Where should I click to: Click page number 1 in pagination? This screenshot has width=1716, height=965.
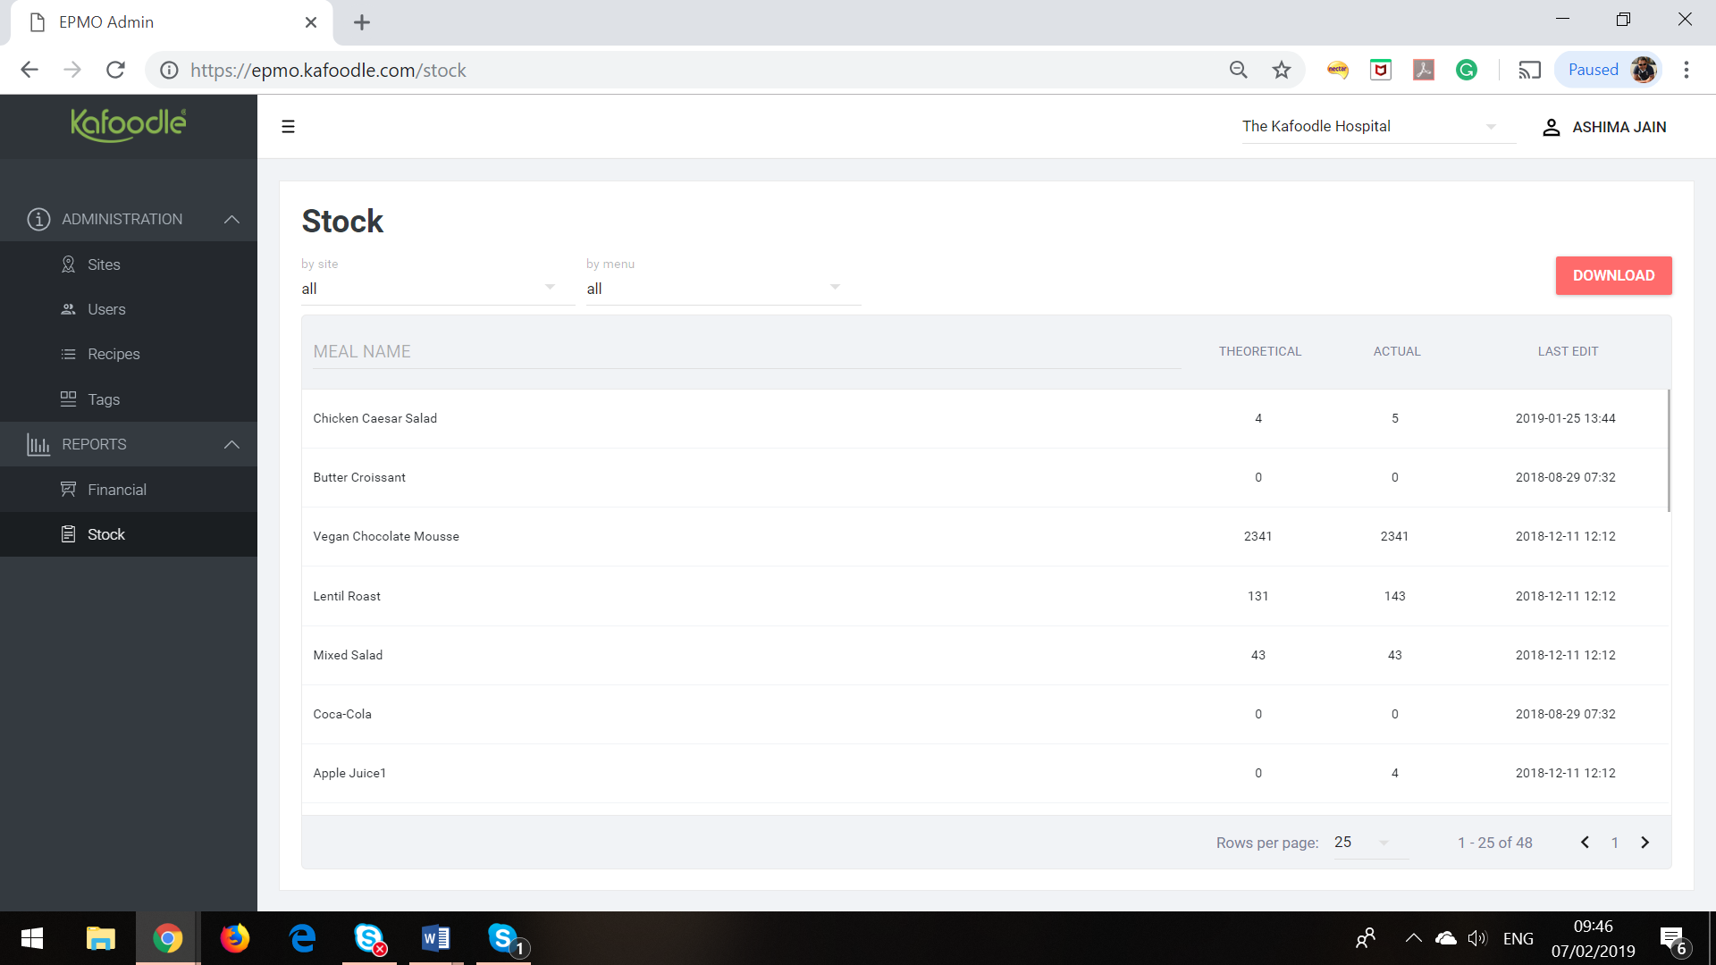coord(1615,843)
